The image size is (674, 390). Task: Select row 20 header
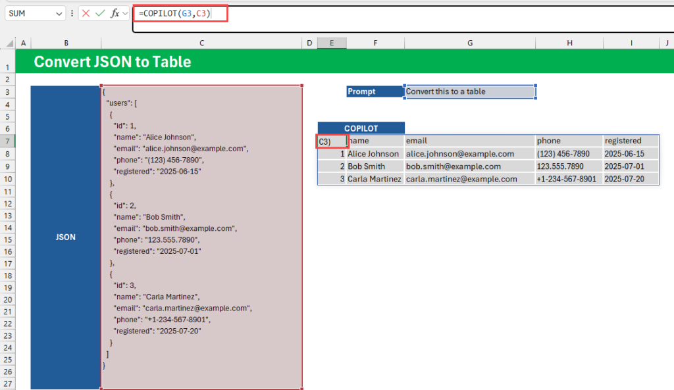click(x=7, y=299)
